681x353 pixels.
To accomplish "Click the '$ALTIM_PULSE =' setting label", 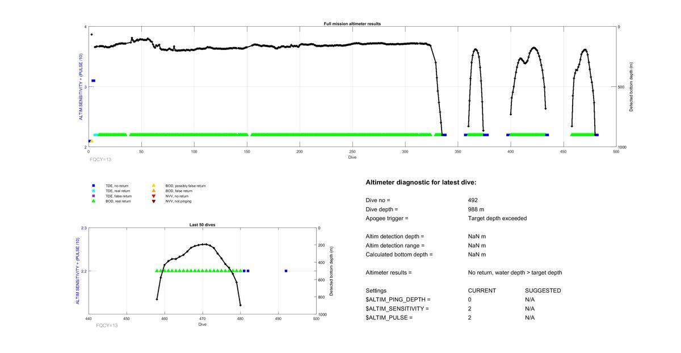I will tap(389, 318).
